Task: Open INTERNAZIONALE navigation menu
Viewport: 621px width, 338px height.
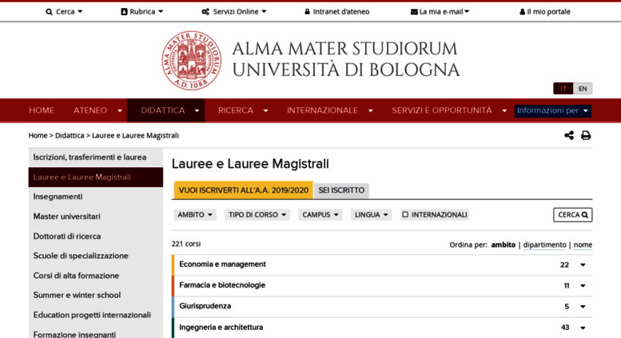Action: [x=329, y=110]
